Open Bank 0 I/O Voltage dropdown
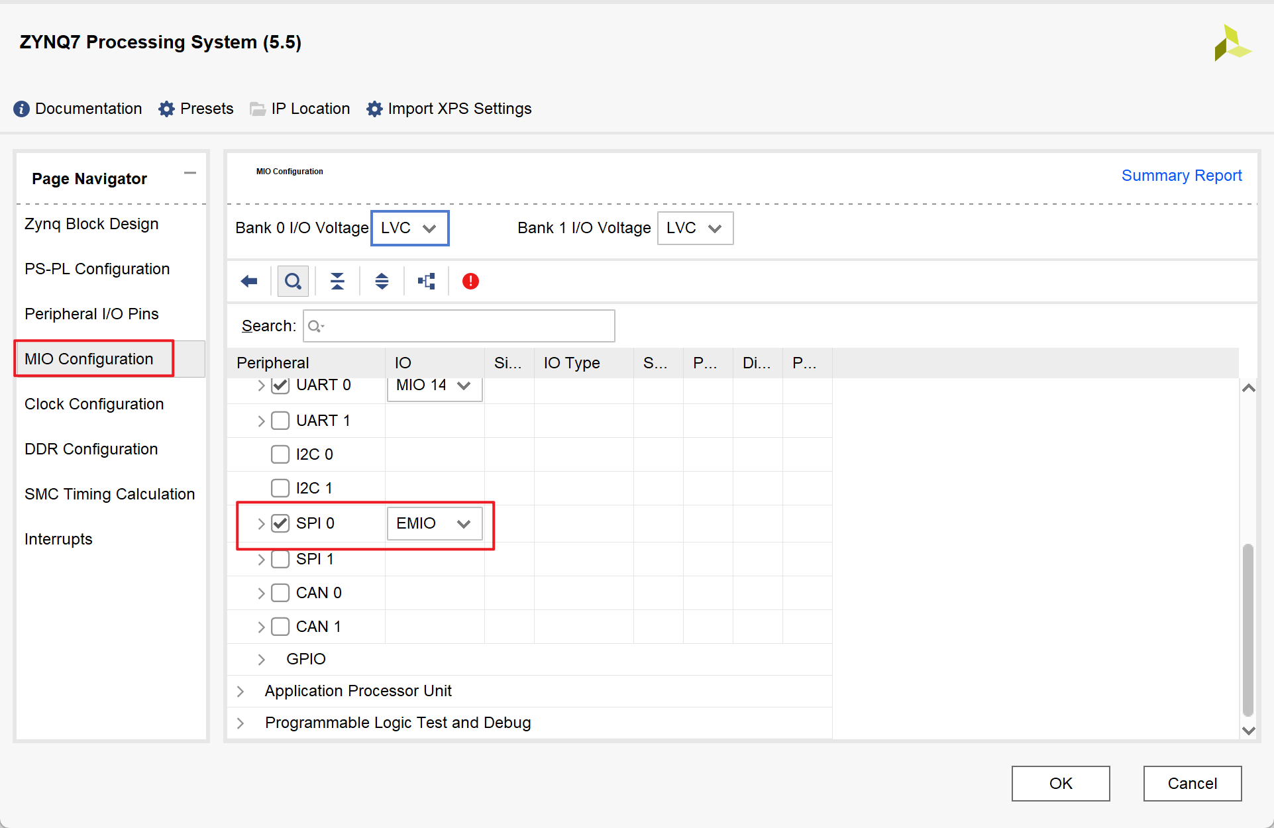Screen dimensions: 1274x828 [409, 228]
